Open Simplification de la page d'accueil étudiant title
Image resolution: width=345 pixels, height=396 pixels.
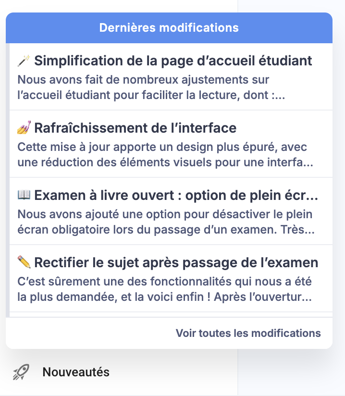(x=173, y=61)
